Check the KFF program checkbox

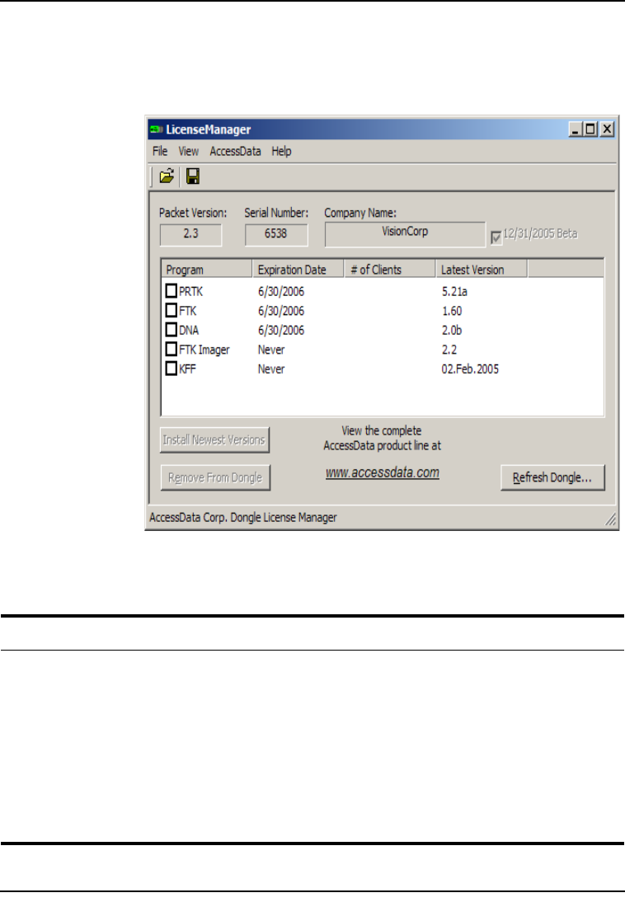[171, 369]
